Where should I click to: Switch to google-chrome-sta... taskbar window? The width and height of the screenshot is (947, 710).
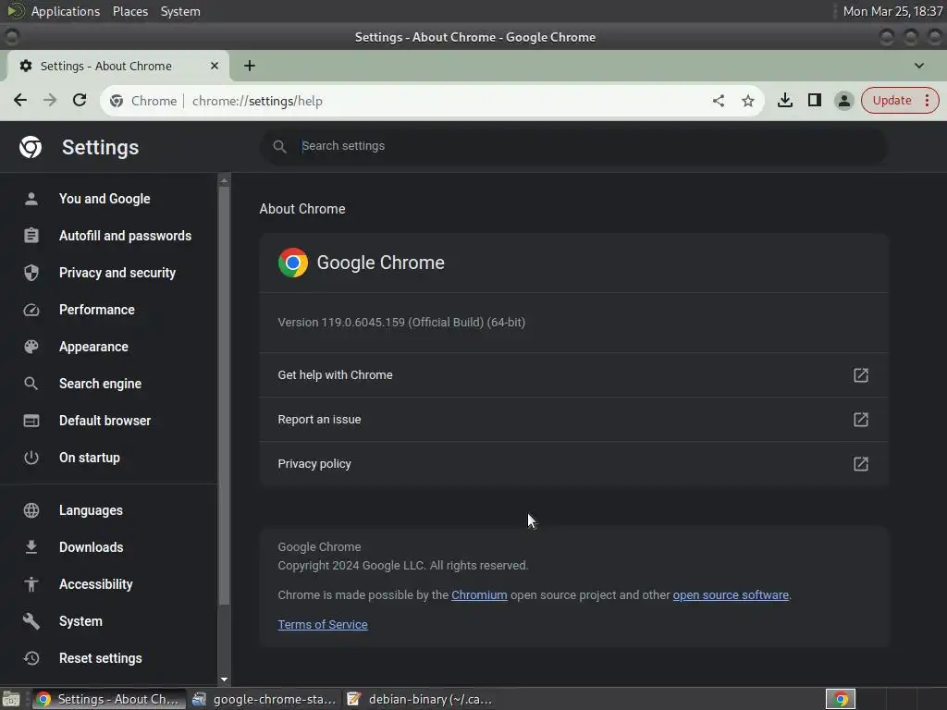[x=264, y=699]
